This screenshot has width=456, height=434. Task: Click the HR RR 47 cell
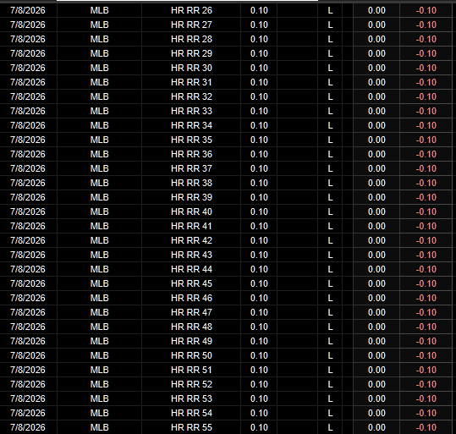tap(191, 312)
